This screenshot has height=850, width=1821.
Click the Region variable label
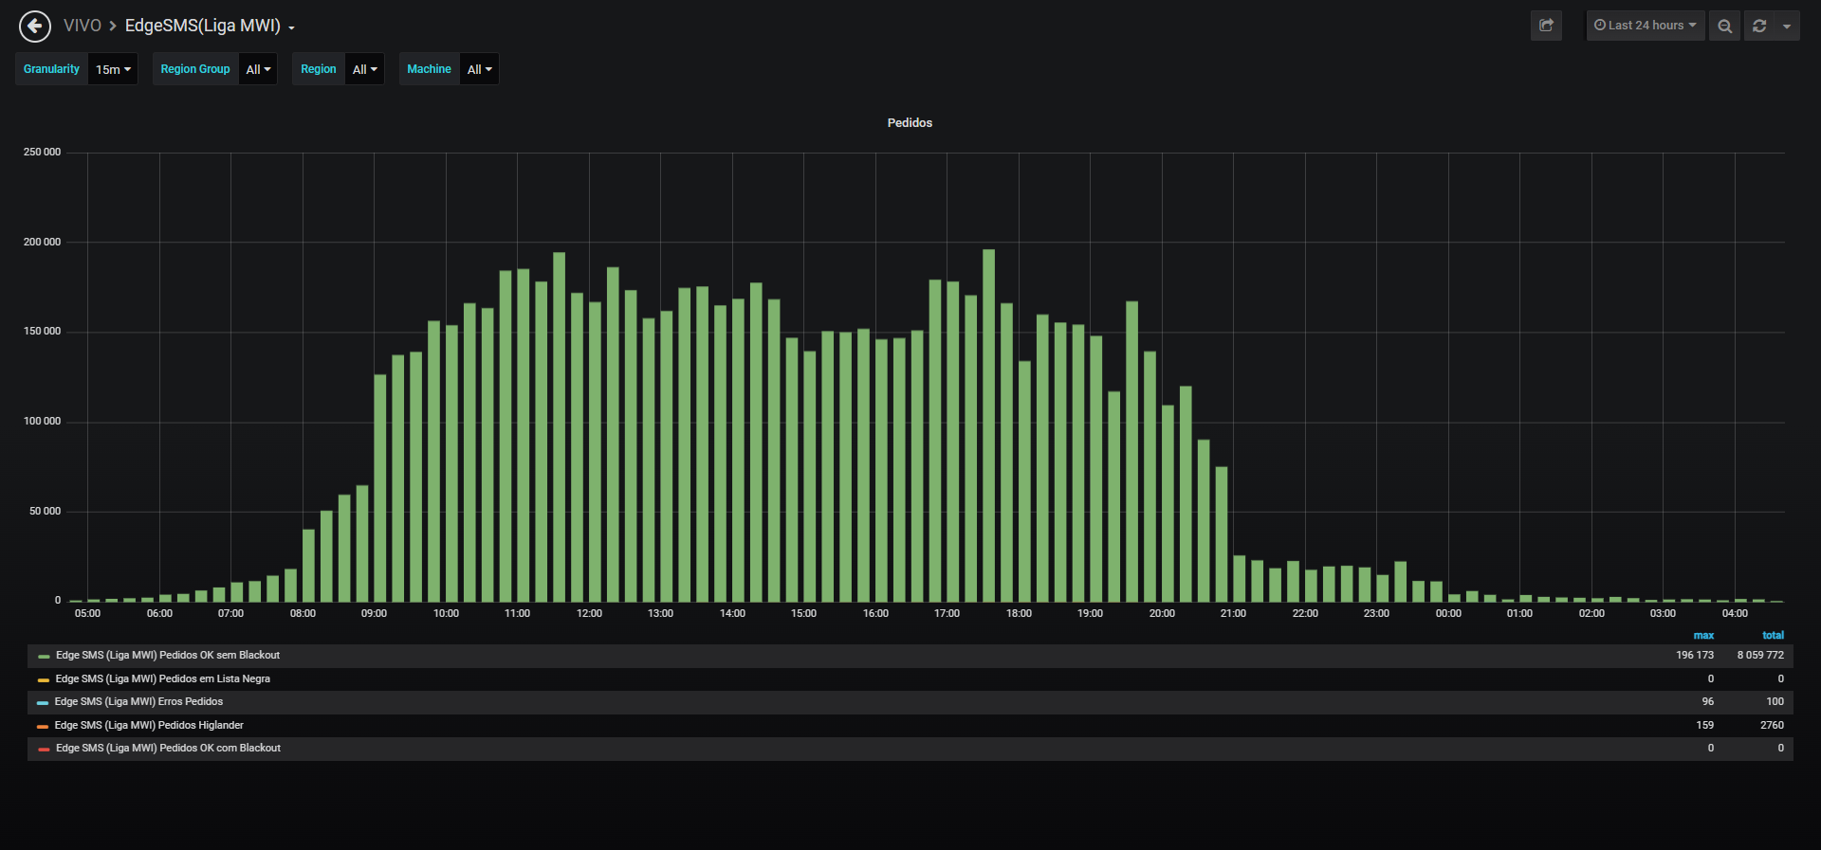tap(319, 69)
